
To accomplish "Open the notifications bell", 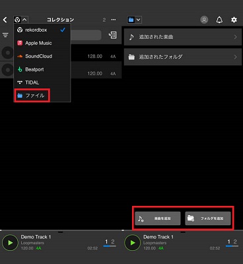I will point(219,20).
